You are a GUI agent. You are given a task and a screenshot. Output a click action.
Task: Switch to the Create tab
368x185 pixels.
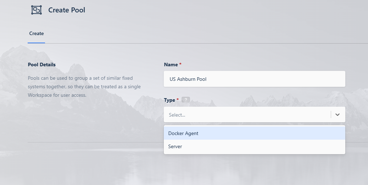tap(37, 34)
